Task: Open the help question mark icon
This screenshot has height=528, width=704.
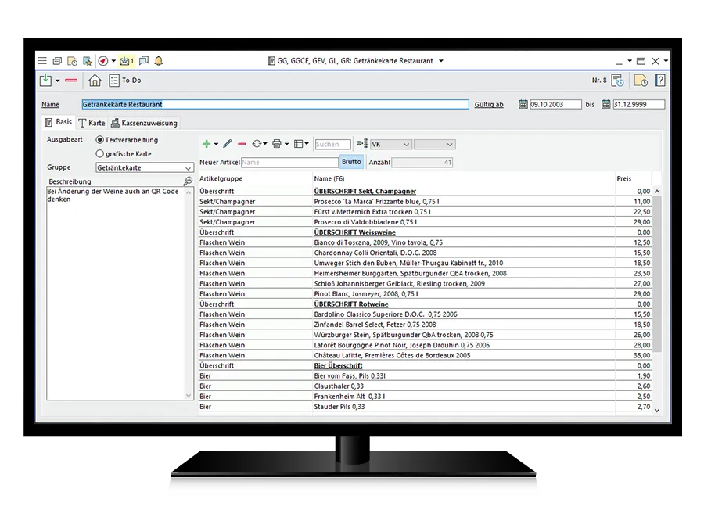Action: (x=659, y=81)
